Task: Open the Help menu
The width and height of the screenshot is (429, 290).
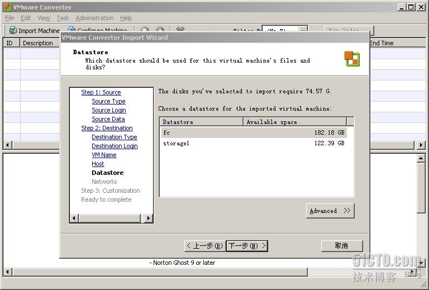Action: pyautogui.click(x=126, y=18)
